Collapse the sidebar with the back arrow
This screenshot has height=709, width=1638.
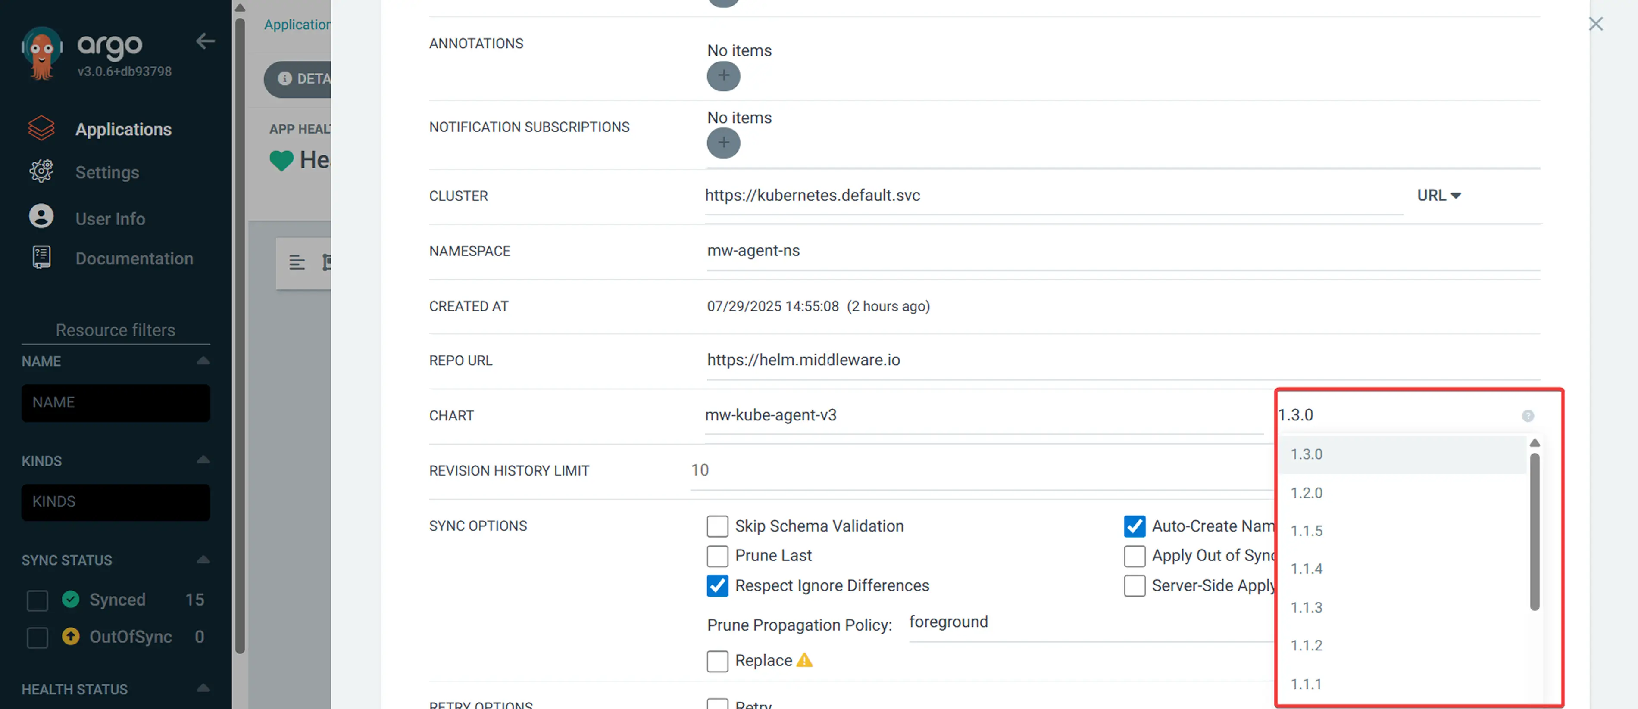point(205,41)
